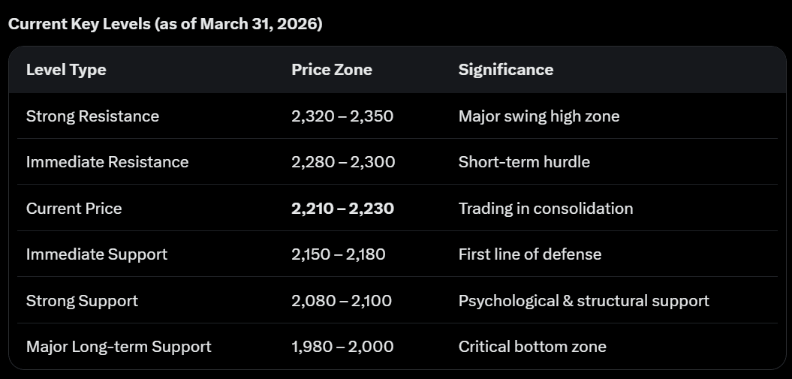Select the 'Strong Support' row label

tap(82, 301)
